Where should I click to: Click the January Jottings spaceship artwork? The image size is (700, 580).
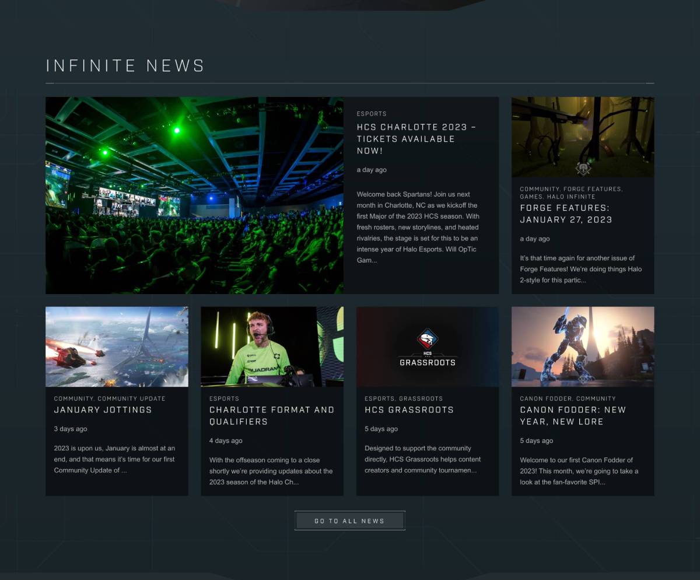point(117,347)
